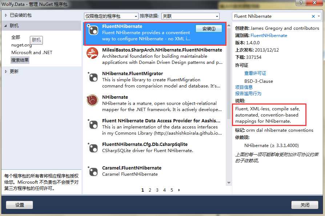The image size is (325, 216).
Task: Click the tags 'orm dal nhibernate conventions'
Action: 280,130
